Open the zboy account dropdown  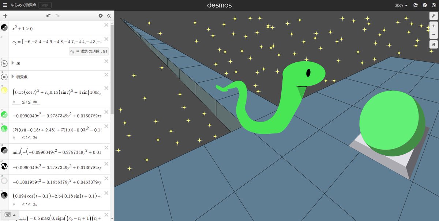(401, 5)
